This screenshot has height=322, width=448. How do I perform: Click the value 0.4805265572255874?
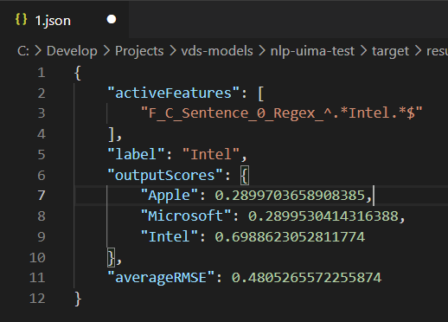pyautogui.click(x=306, y=278)
